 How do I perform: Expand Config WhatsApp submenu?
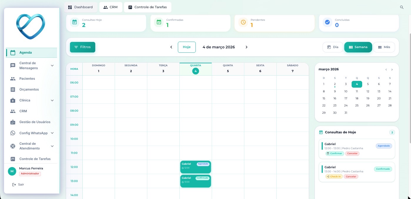(52, 133)
